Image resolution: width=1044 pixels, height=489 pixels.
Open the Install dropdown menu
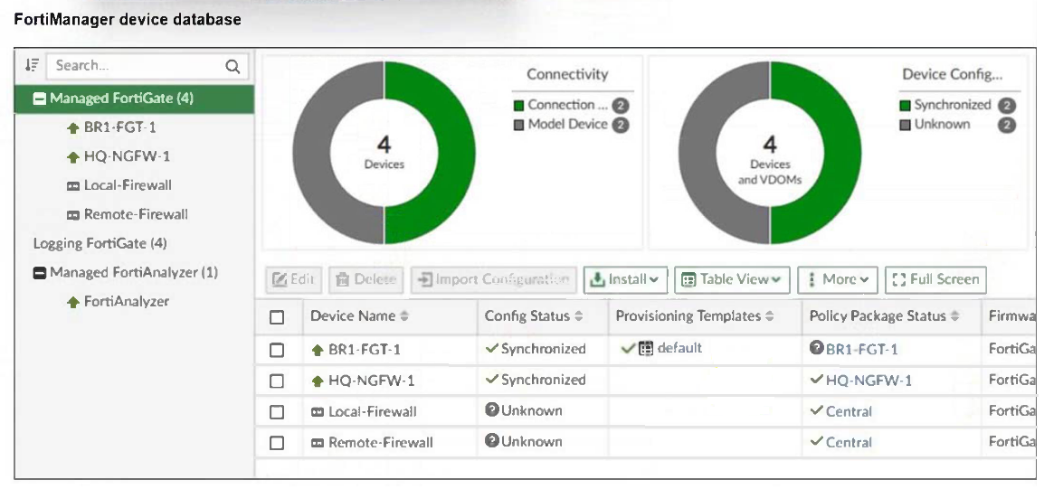[x=626, y=279]
